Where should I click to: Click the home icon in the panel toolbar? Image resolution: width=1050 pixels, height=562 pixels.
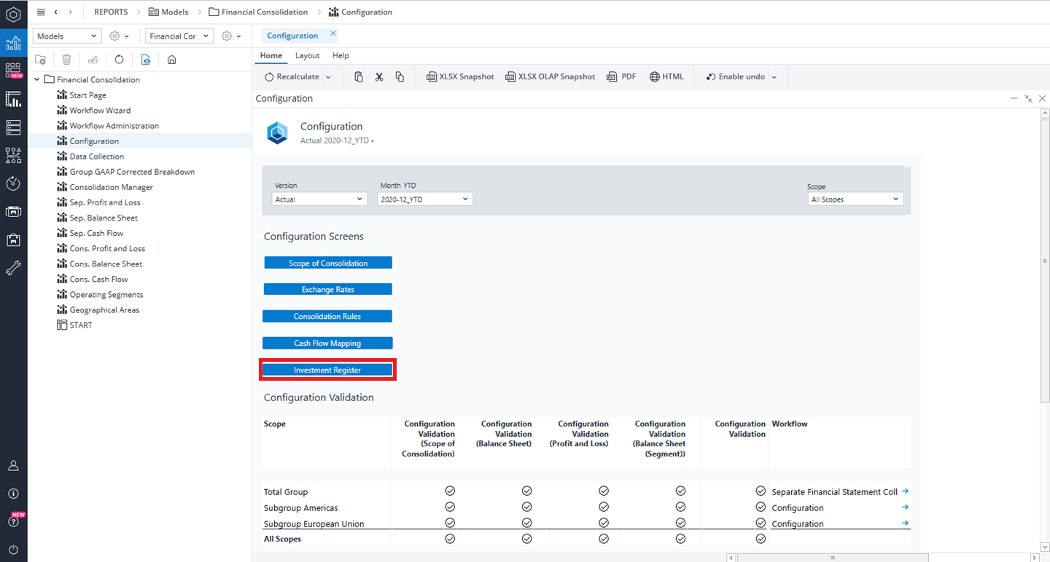pos(172,60)
